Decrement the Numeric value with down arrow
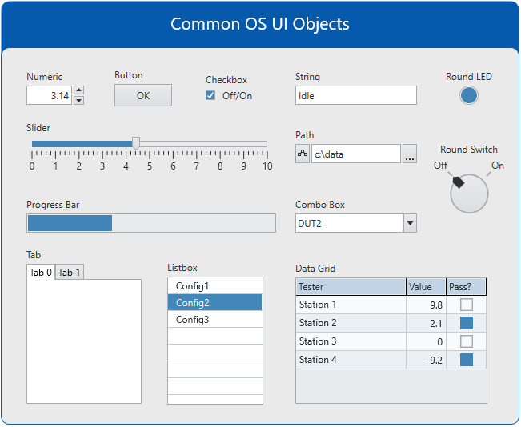 pos(78,100)
